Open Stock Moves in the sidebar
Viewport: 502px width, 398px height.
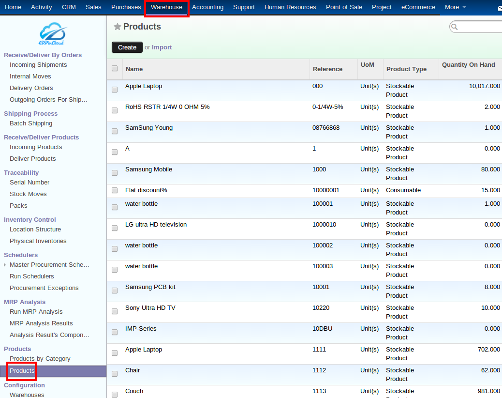click(28, 194)
